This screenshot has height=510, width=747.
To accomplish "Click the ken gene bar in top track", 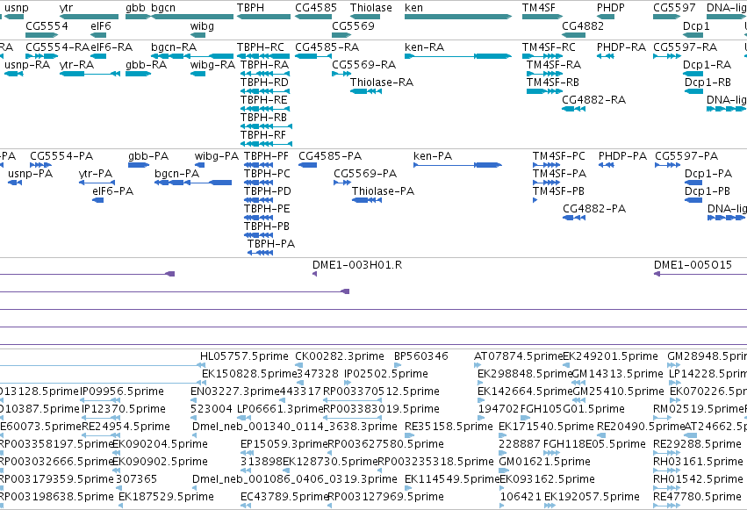I will pos(458,17).
